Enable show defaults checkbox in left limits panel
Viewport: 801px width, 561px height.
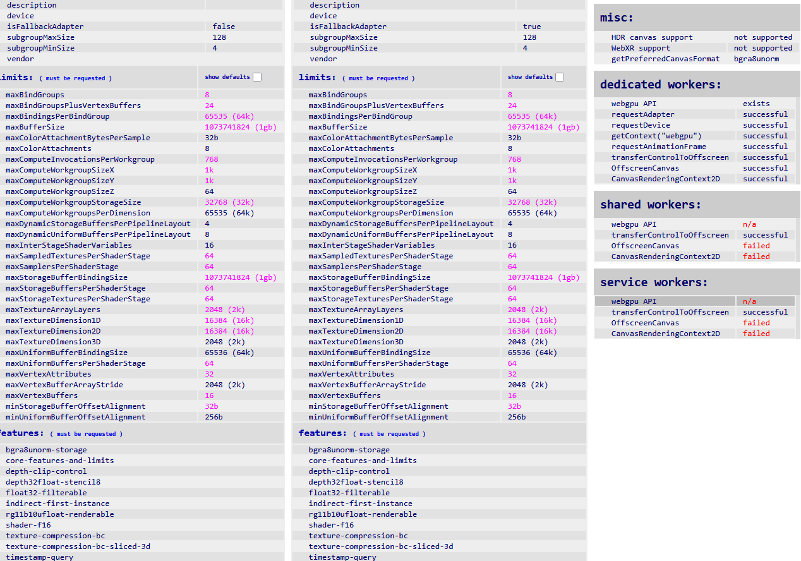[x=257, y=77]
